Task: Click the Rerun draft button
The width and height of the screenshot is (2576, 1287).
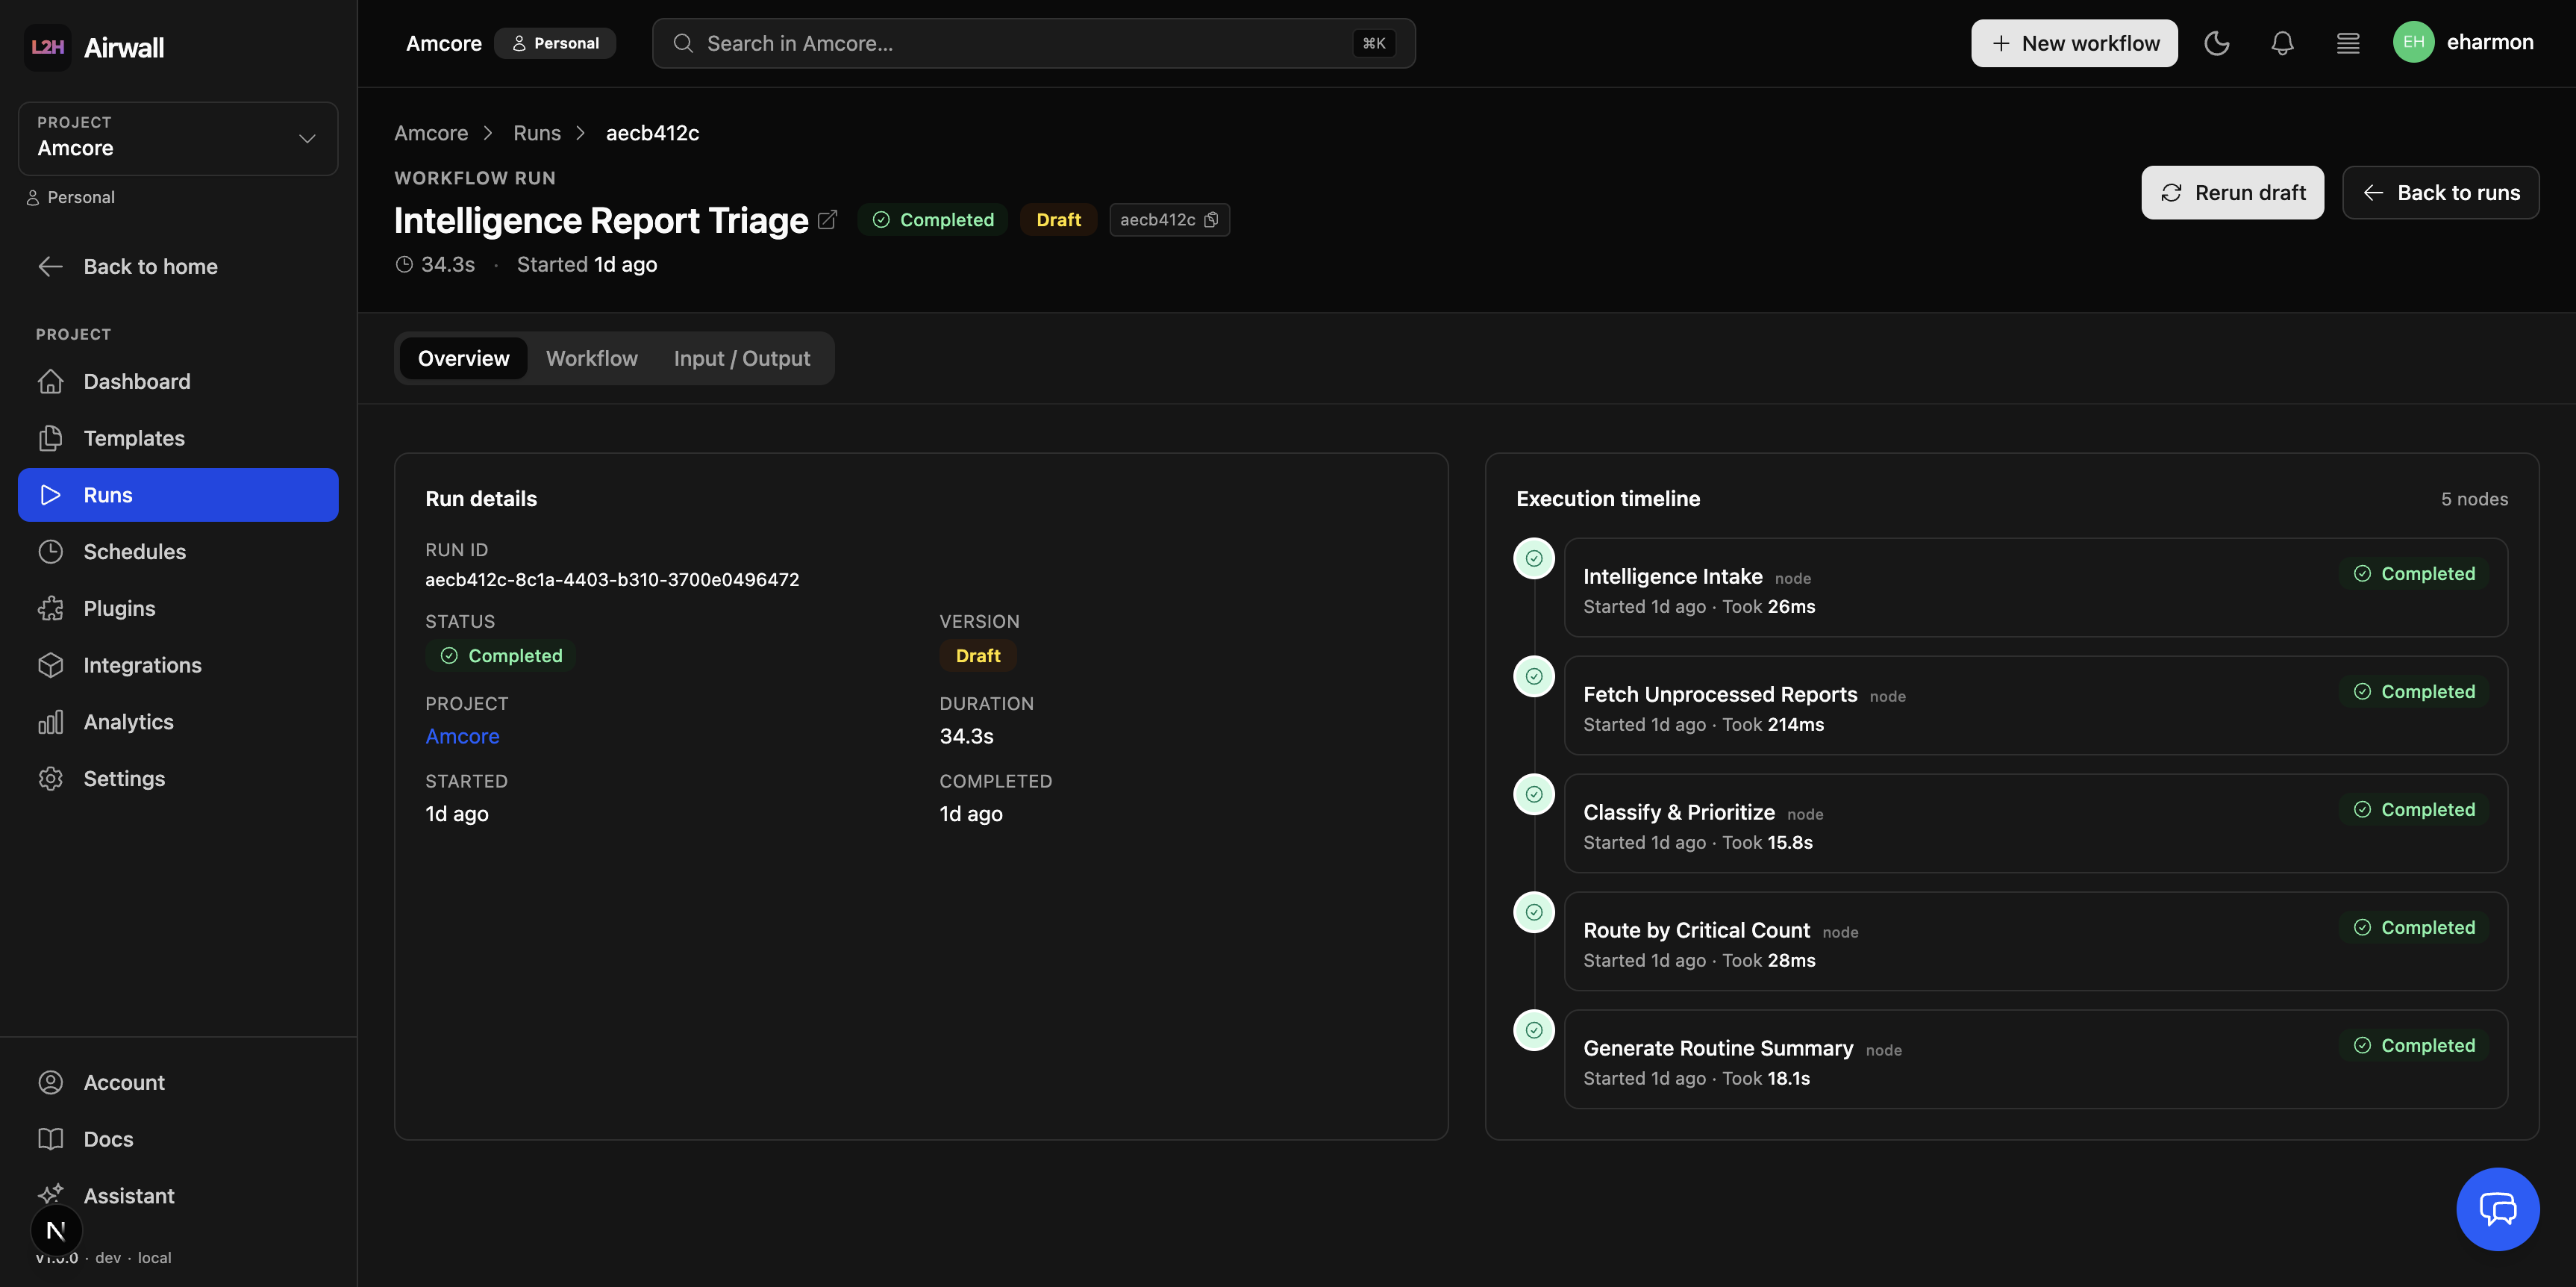Action: [2232, 192]
